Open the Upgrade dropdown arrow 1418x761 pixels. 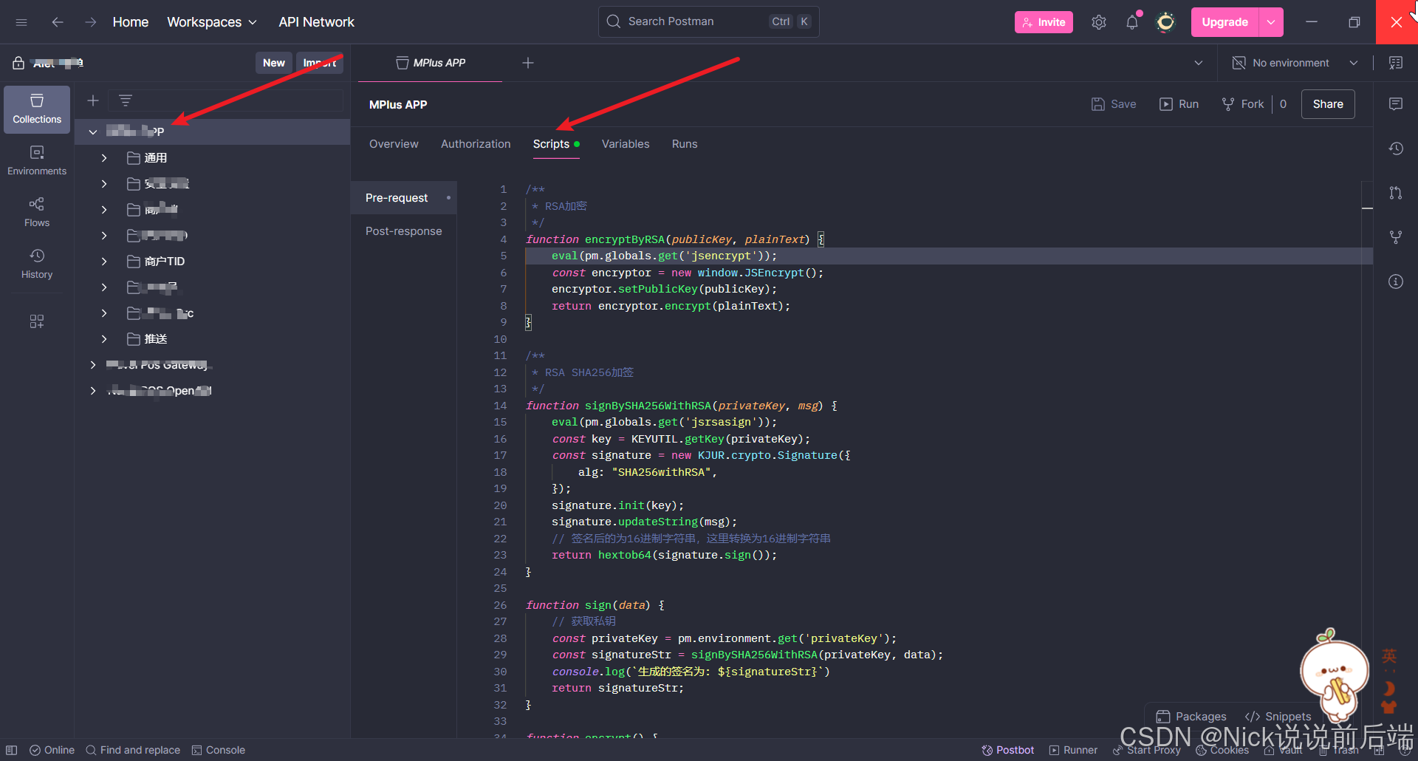(1271, 22)
